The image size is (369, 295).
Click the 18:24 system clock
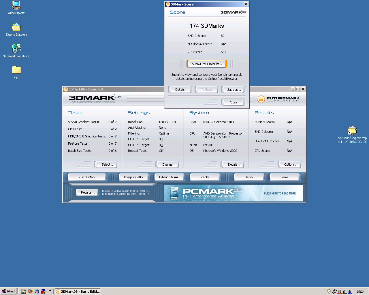tap(360, 292)
